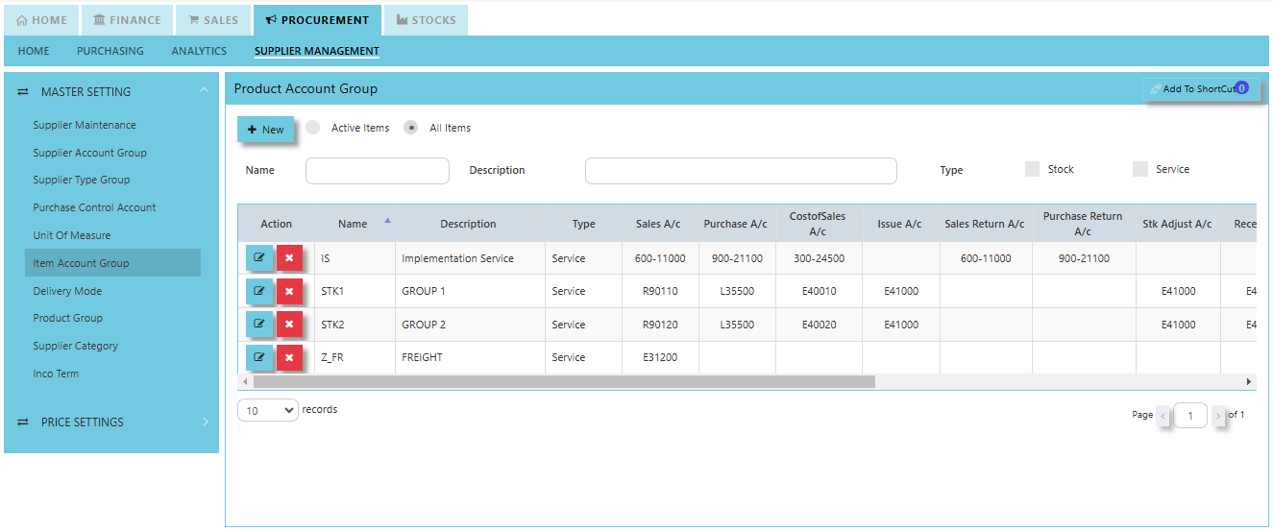The width and height of the screenshot is (1273, 531).
Task: Edit the Z_FR row entry
Action: (259, 357)
